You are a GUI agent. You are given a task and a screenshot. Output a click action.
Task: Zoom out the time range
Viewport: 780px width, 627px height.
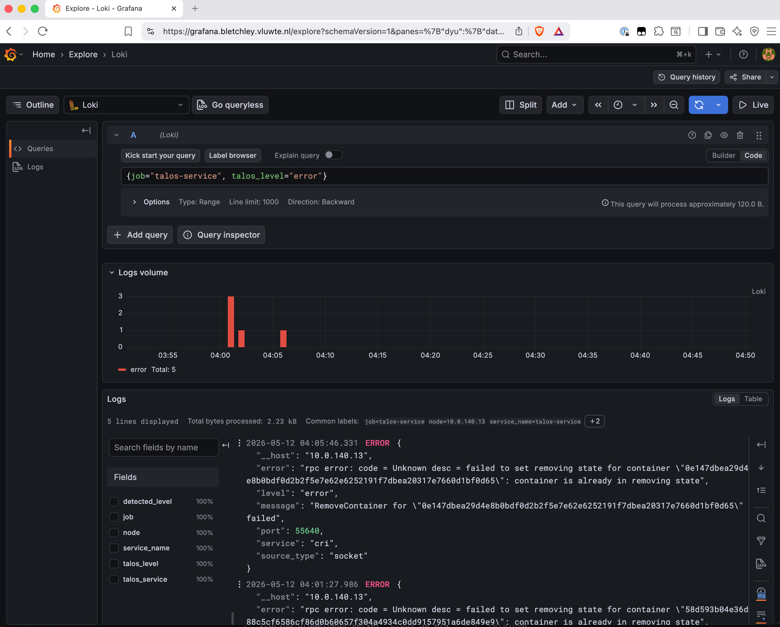point(674,105)
